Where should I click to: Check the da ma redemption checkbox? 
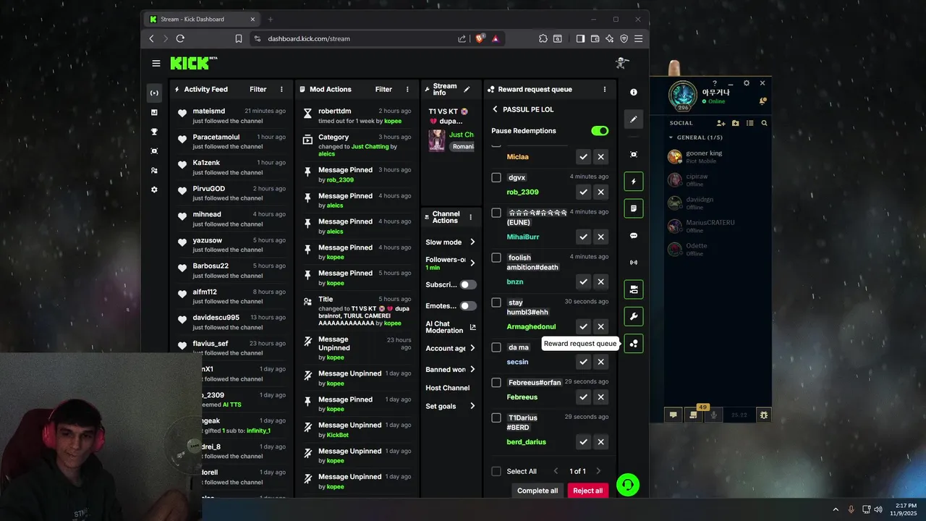(x=496, y=347)
